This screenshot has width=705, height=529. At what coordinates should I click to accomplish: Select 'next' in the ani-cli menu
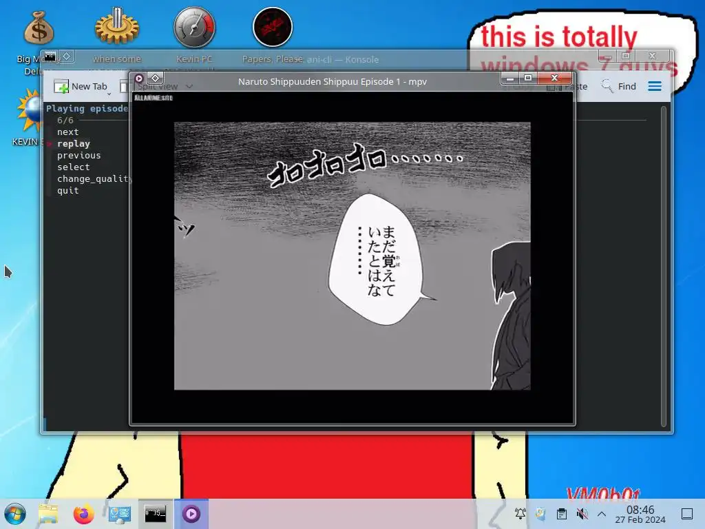(x=68, y=132)
